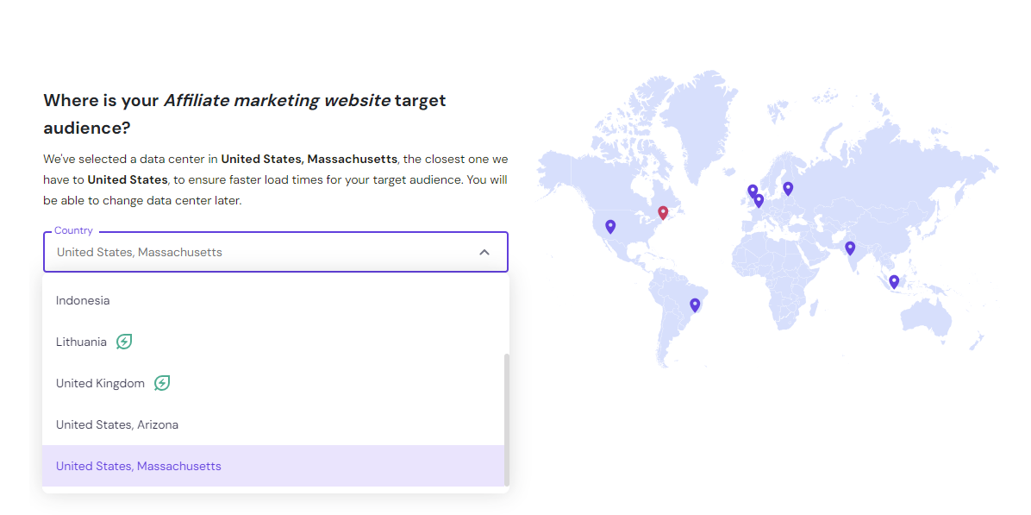Select United States, Arizona from the list
This screenshot has height=515, width=1031.
pos(116,424)
